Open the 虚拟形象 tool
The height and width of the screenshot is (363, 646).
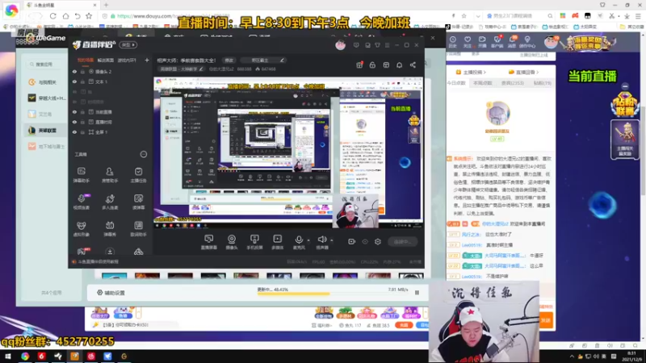pos(82,228)
